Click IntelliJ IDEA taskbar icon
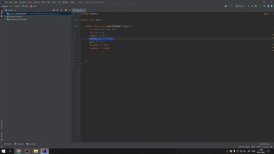Viewport: 274px width, 154px height. click(45, 151)
